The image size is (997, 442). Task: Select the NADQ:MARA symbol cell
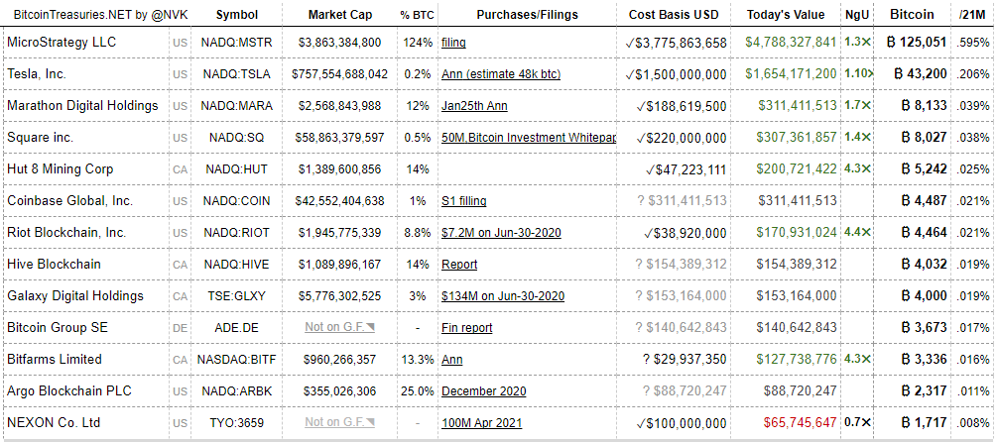235,106
